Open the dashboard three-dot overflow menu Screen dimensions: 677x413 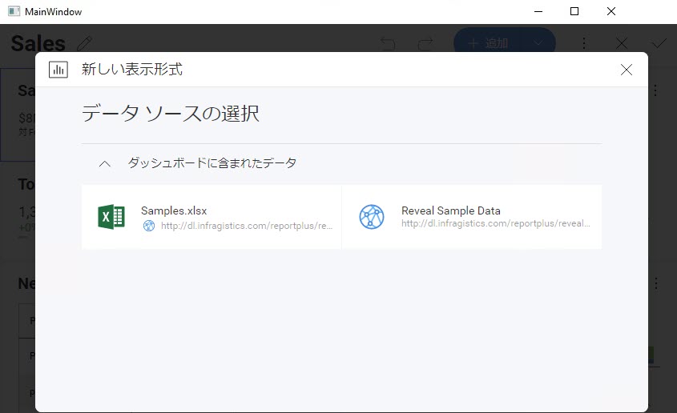585,43
